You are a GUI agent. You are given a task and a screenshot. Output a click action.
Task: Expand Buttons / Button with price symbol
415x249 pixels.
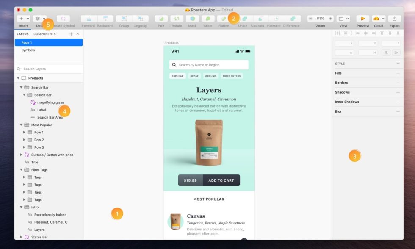click(21, 155)
